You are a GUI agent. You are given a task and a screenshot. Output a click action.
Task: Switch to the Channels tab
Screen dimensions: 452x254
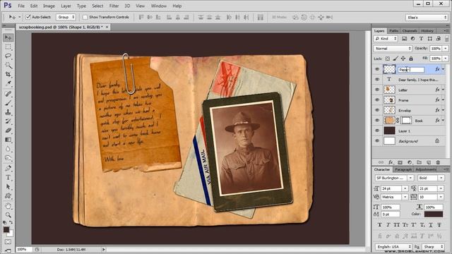(410, 31)
